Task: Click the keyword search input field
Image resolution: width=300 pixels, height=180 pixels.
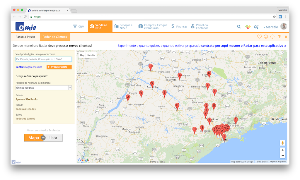Action: pos(44,59)
